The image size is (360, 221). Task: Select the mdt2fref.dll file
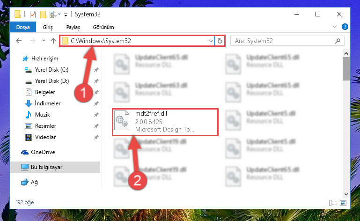tap(165, 122)
